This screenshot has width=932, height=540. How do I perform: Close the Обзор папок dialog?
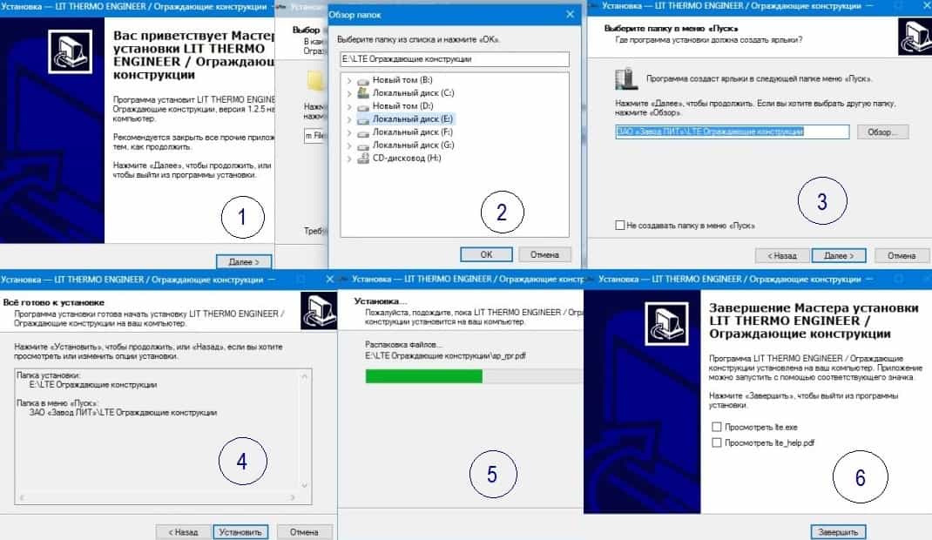(x=570, y=15)
